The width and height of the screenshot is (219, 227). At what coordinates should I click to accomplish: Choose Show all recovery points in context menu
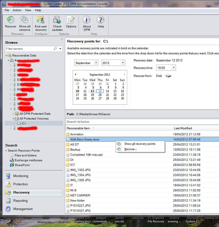click(140, 144)
